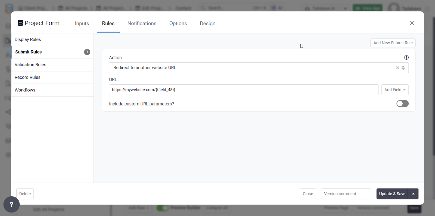Image resolution: width=435 pixels, height=216 pixels.
Task: Open the Design tab
Action: [x=207, y=23]
